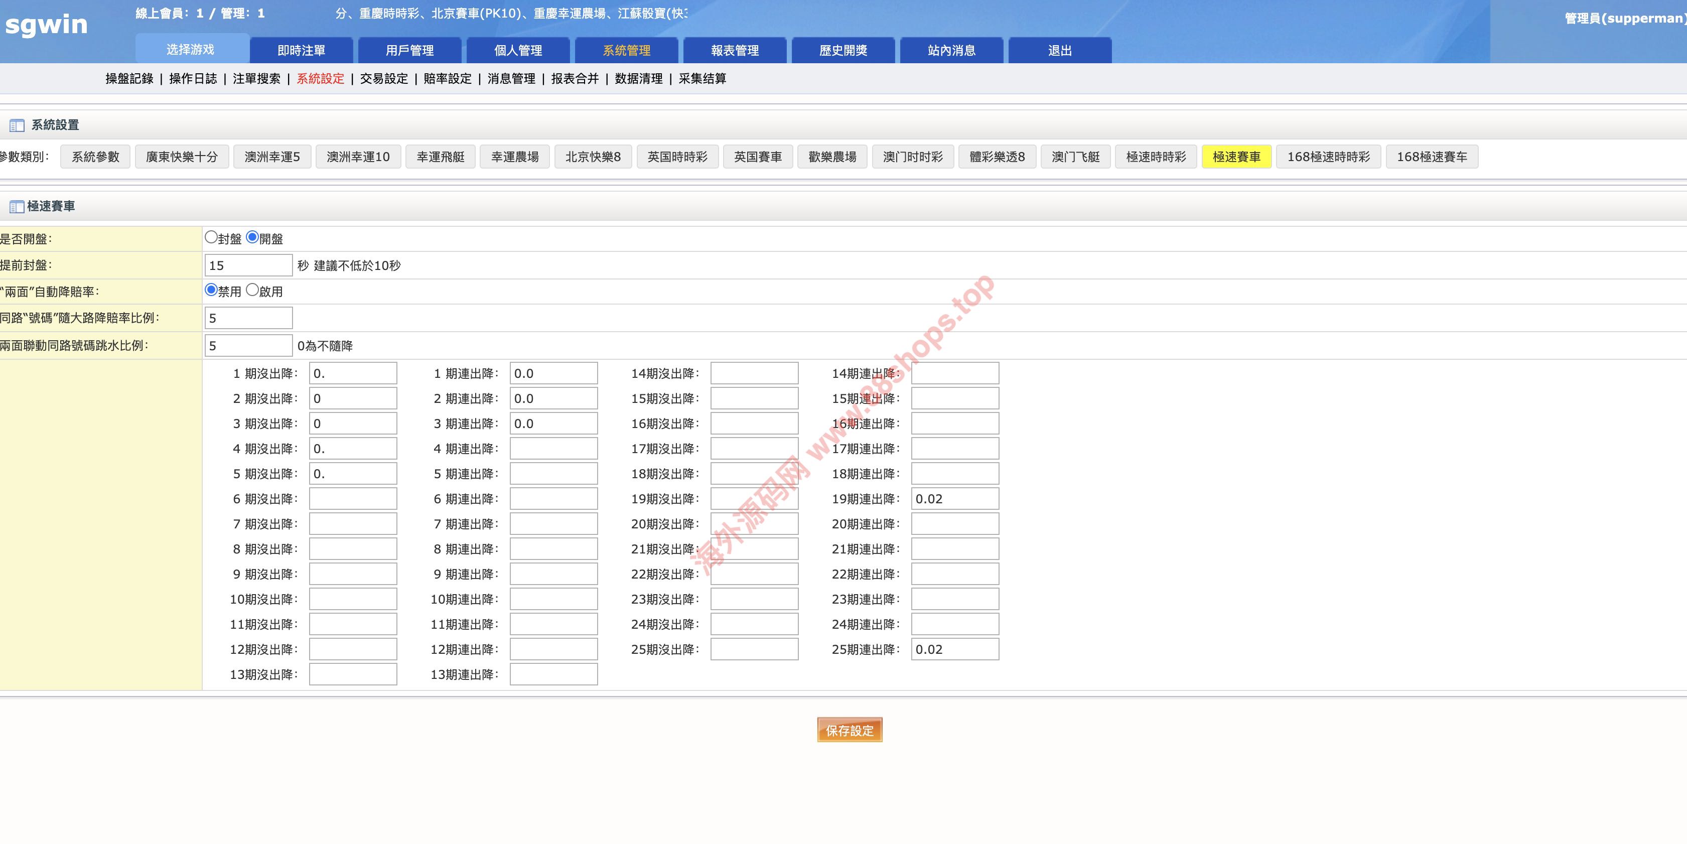Go to 数据清理 submenu

point(638,79)
